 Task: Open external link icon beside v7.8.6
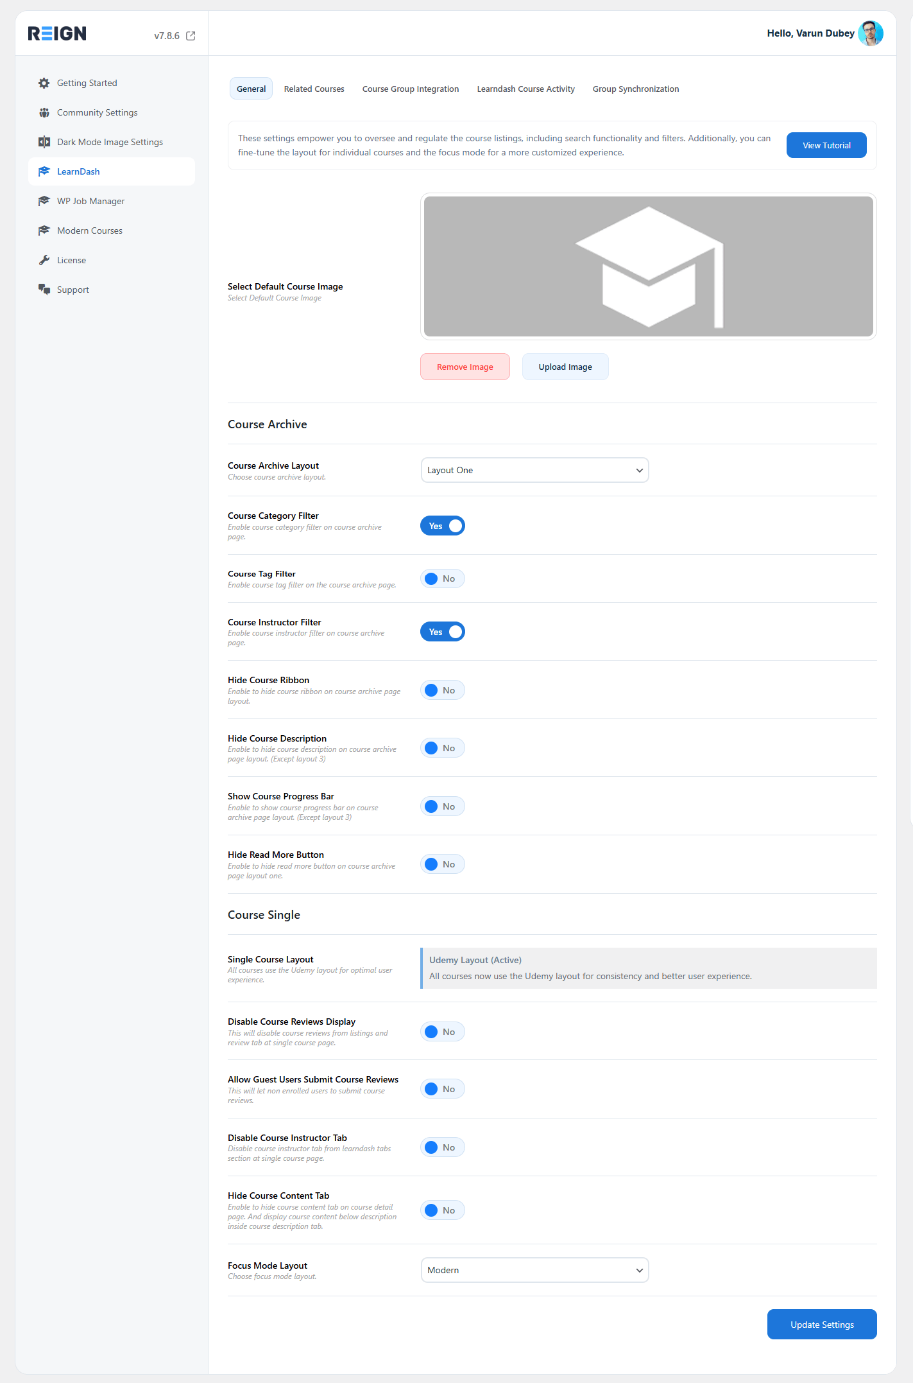(x=191, y=36)
